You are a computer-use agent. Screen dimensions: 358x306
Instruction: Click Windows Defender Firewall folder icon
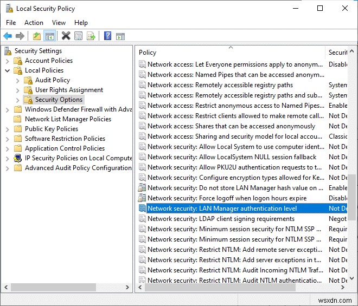18,109
